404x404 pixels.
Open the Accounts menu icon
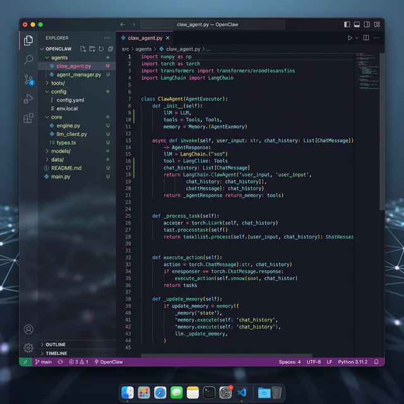tap(28, 330)
